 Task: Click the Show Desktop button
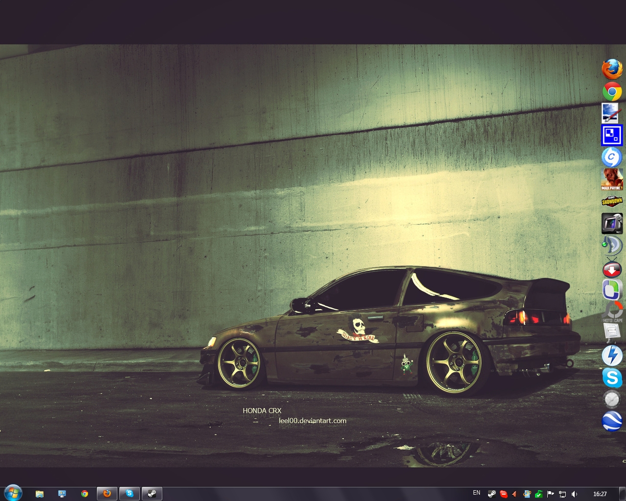coord(622,494)
